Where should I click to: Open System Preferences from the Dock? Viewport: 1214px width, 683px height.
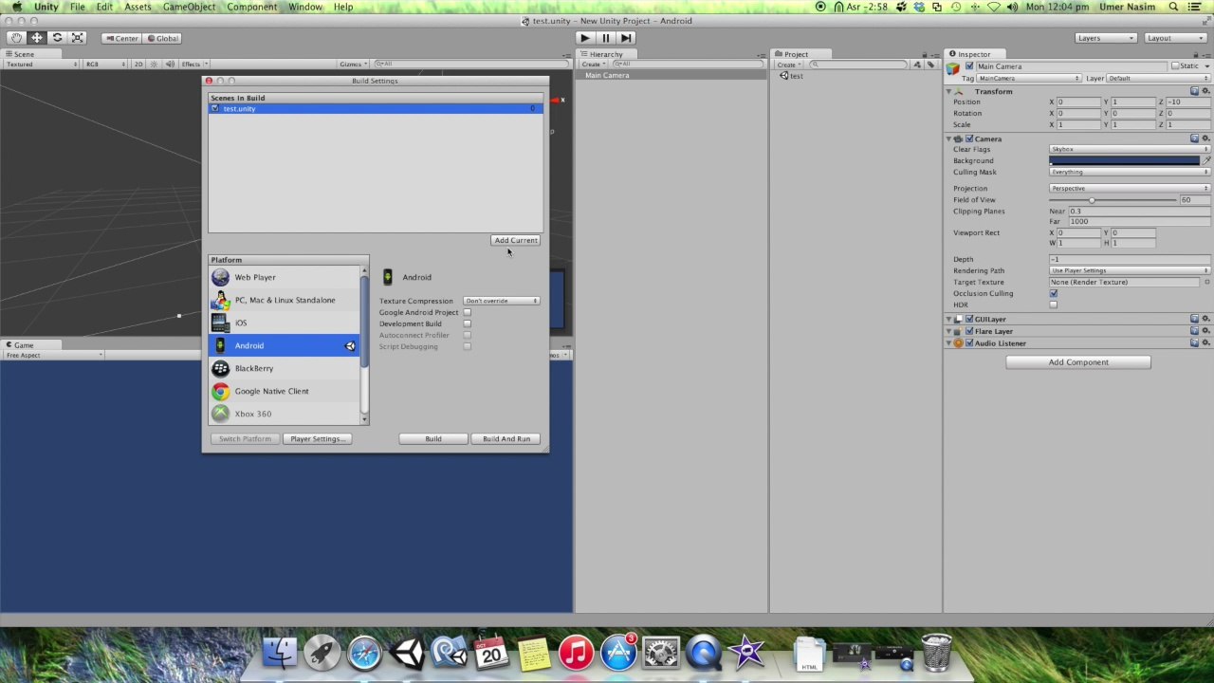click(661, 653)
